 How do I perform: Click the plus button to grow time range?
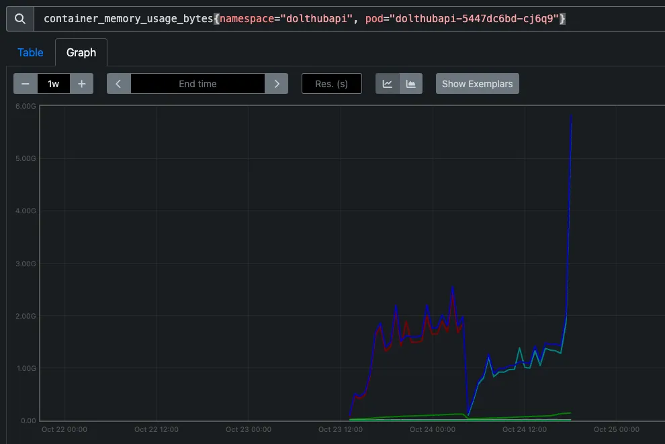coord(81,83)
